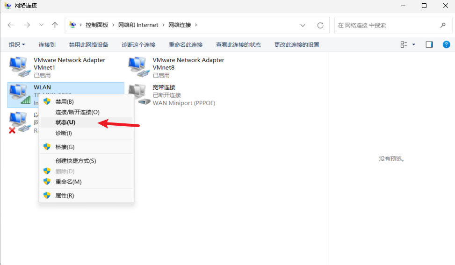The width and height of the screenshot is (455, 265).
Task: Click 禁用(B) in the context menu
Action: click(x=65, y=101)
